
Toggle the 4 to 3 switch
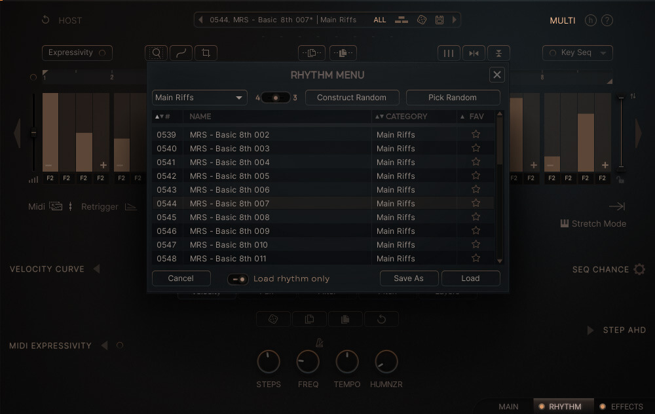click(276, 98)
